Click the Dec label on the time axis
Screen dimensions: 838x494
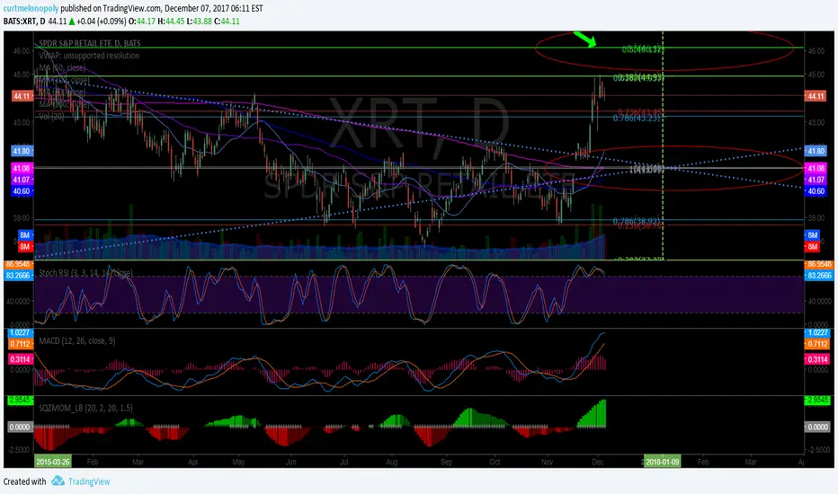(598, 462)
